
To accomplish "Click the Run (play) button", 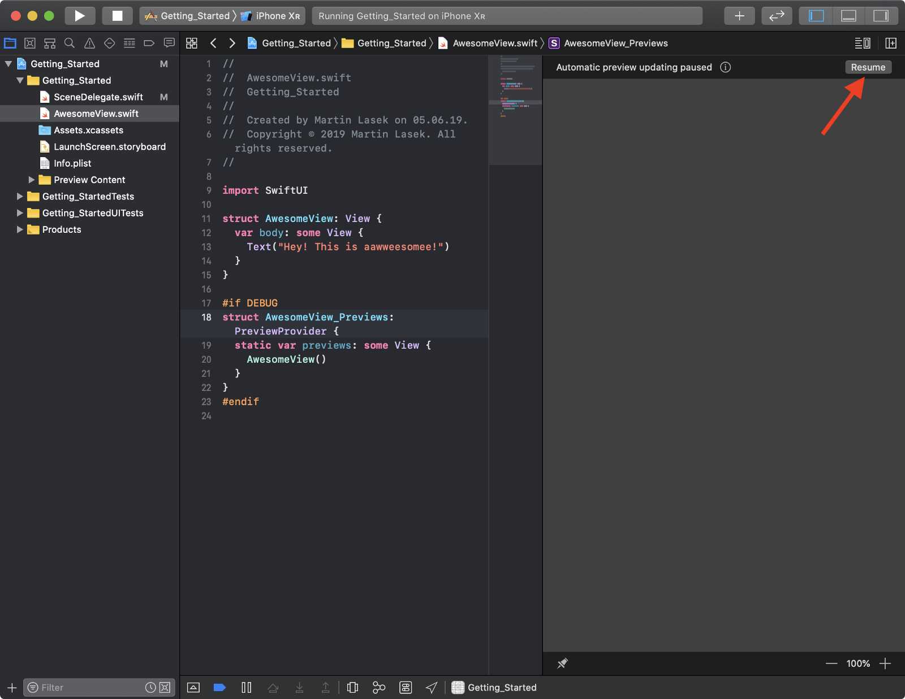I will 80,16.
